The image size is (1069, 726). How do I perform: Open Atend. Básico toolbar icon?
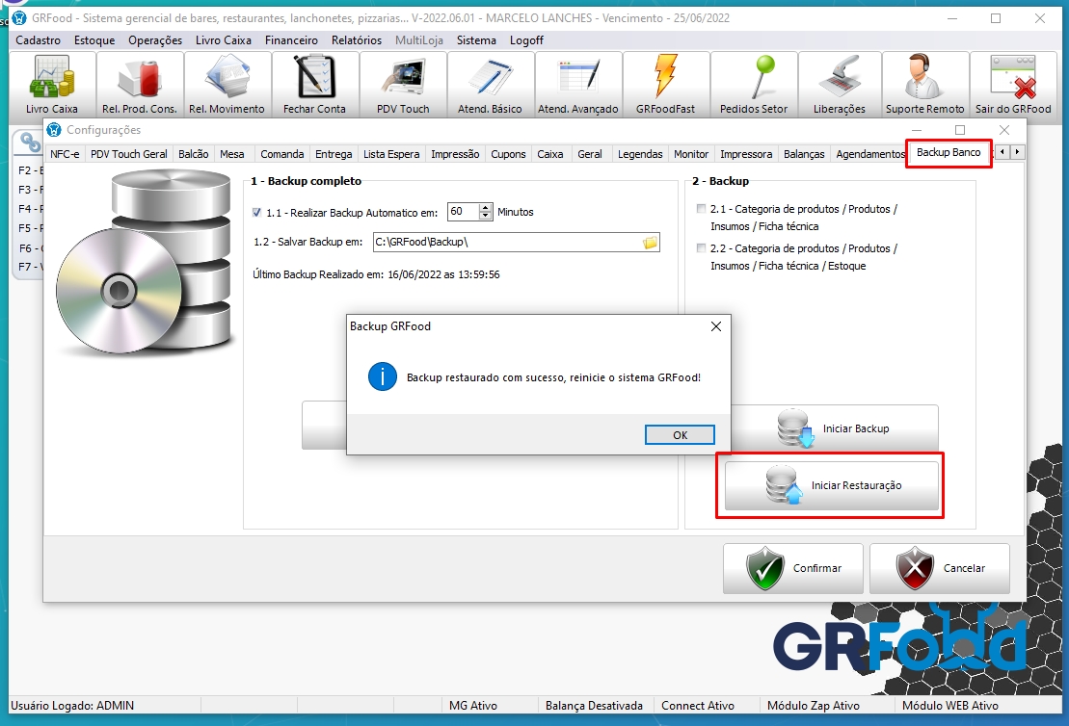pos(491,85)
